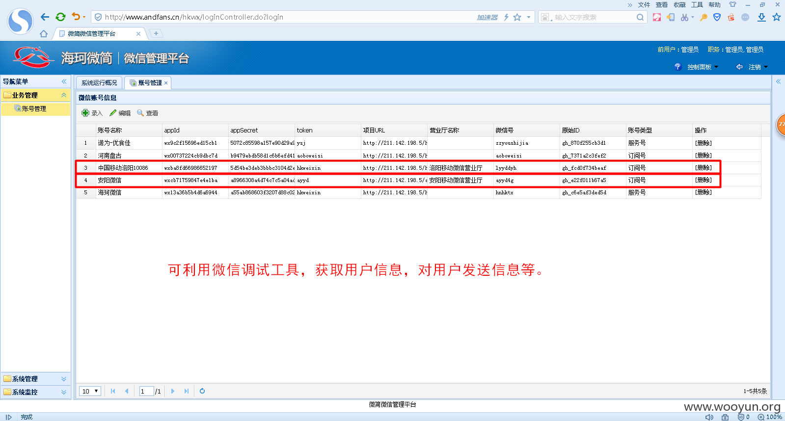Open the downloads arrow icon

pyautogui.click(x=761, y=17)
